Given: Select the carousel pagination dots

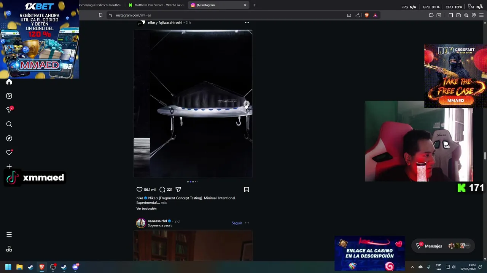Looking at the screenshot, I should 193,182.
